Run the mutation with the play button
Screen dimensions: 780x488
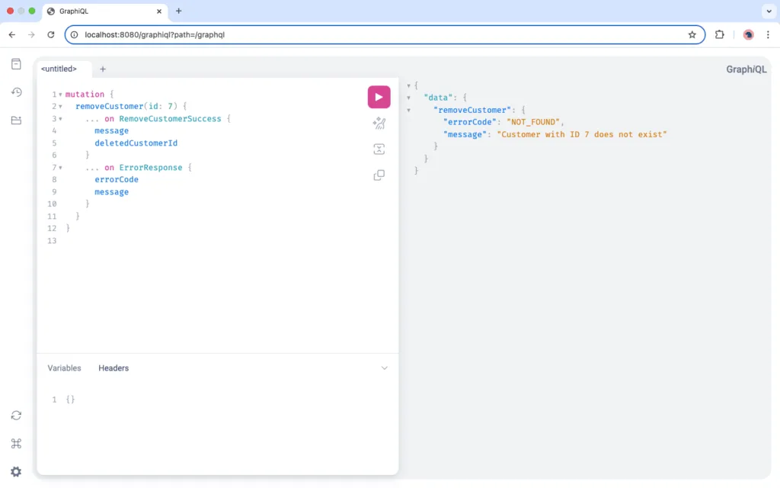[x=379, y=97]
